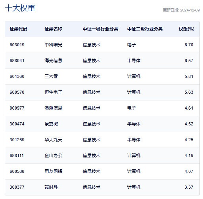Click weight value 6.70

189,45
